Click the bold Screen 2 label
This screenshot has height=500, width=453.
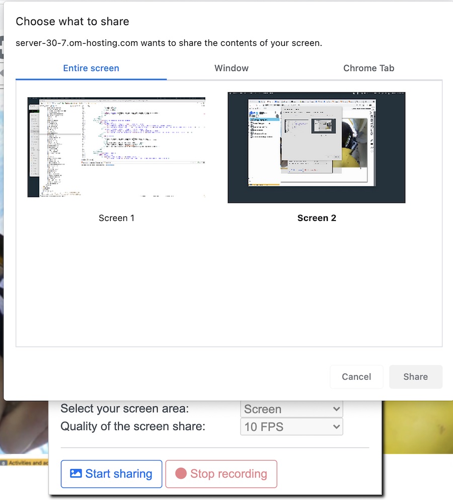[x=317, y=218]
